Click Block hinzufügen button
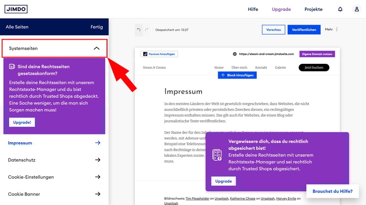Viewport: 366px width, 205px height. tap(237, 75)
